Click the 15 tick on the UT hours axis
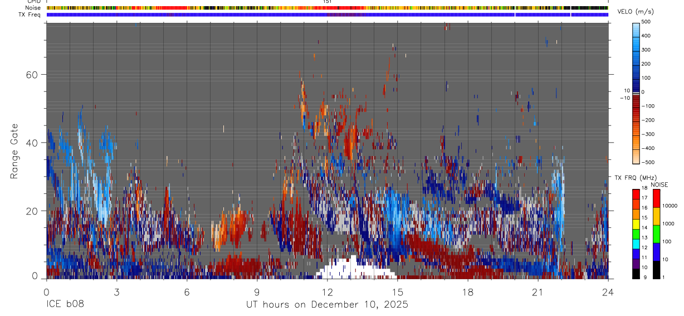 (x=398, y=292)
